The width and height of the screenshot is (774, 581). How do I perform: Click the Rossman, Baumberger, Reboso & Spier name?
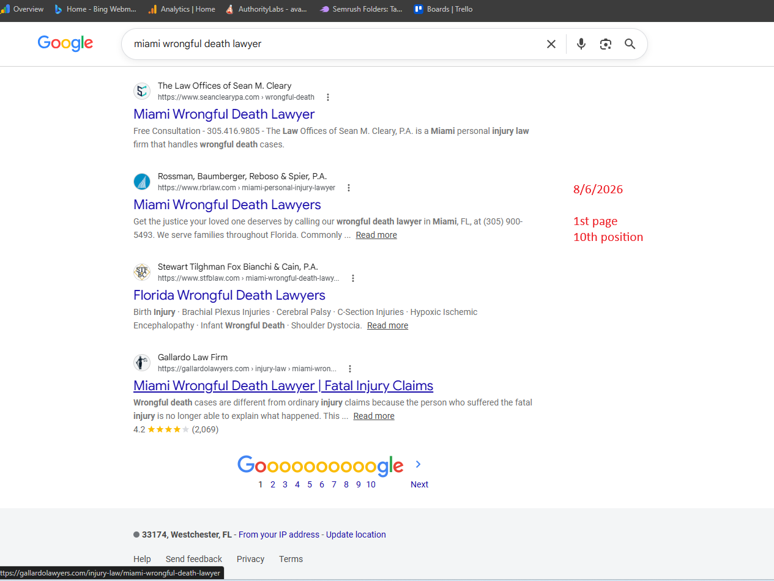pyautogui.click(x=242, y=176)
